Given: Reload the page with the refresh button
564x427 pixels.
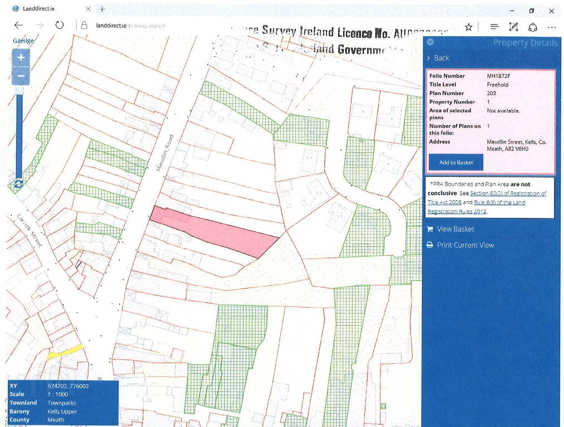Looking at the screenshot, I should [60, 25].
